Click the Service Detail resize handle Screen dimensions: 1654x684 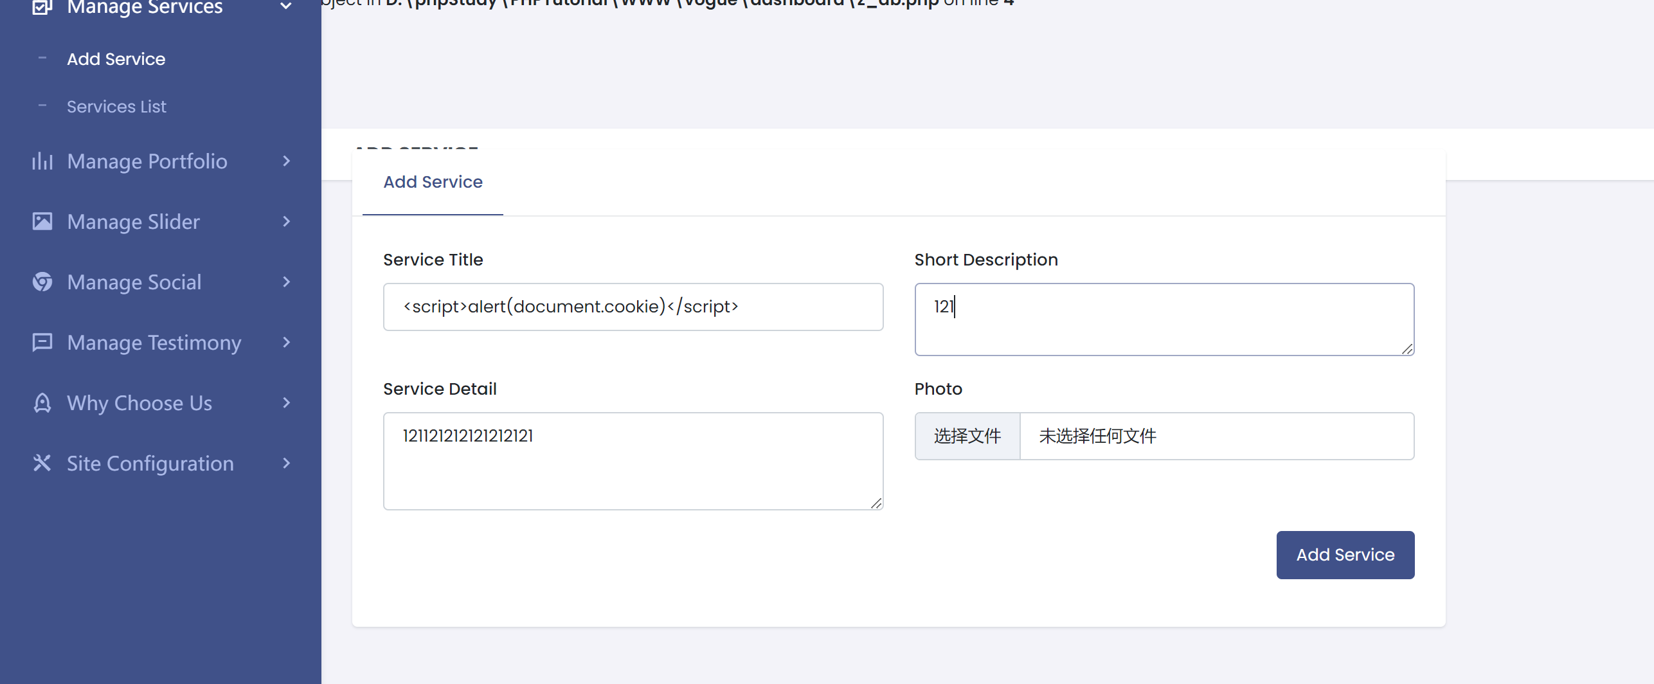[876, 503]
